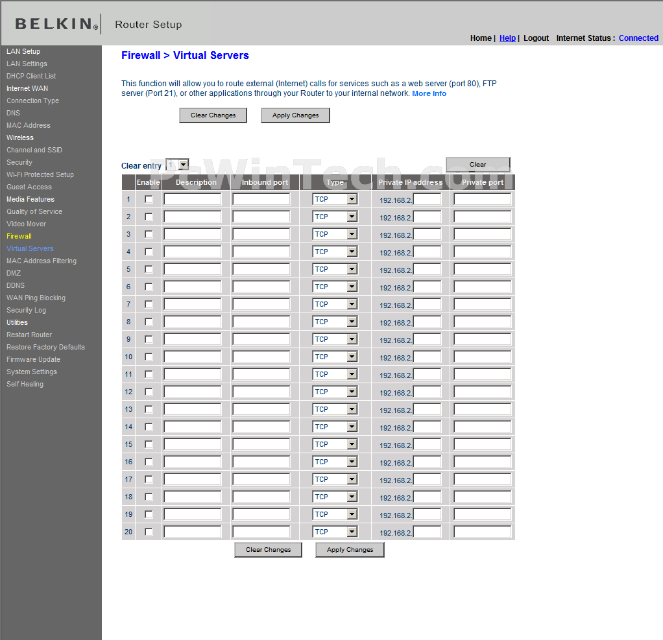This screenshot has height=640, width=663.
Task: Select DNS in the sidebar
Action: point(13,113)
